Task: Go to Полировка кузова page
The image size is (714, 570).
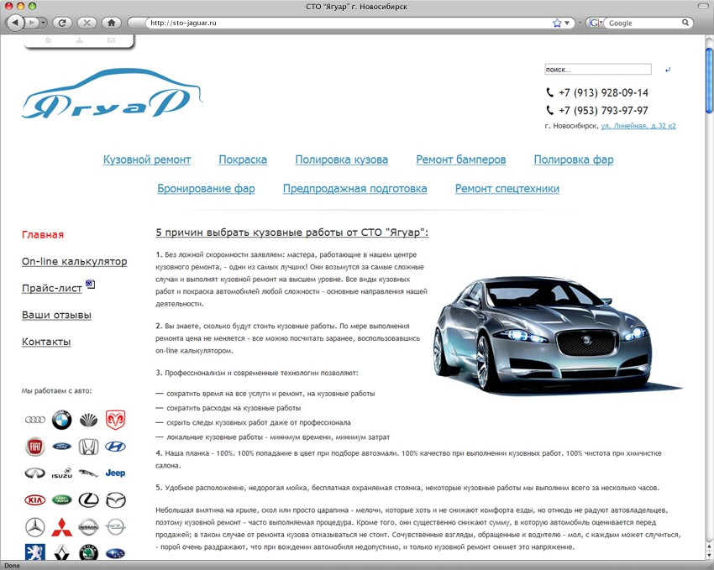Action: (342, 159)
